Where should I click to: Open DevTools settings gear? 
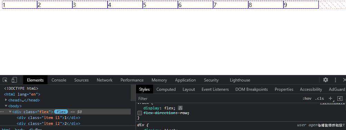click(326, 80)
